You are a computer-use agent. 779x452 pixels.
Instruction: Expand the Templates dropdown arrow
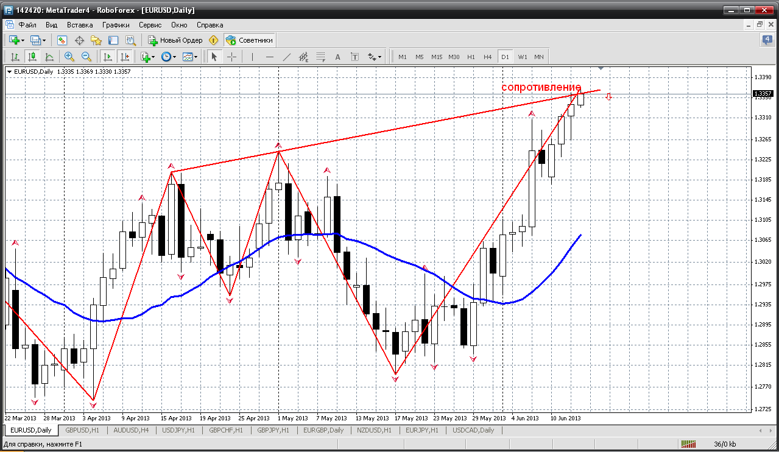click(196, 57)
